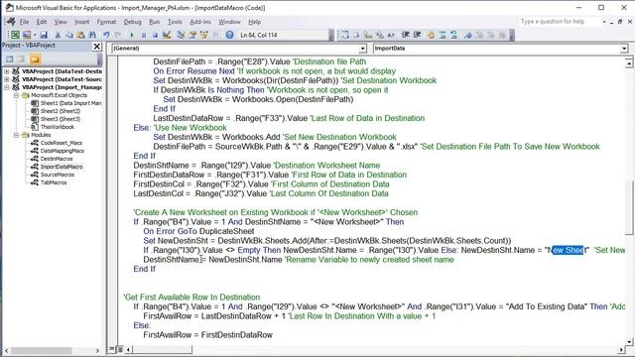Click the Copy icon in the toolbar
The height and width of the screenshot is (357, 635).
pyautogui.click(x=69, y=35)
